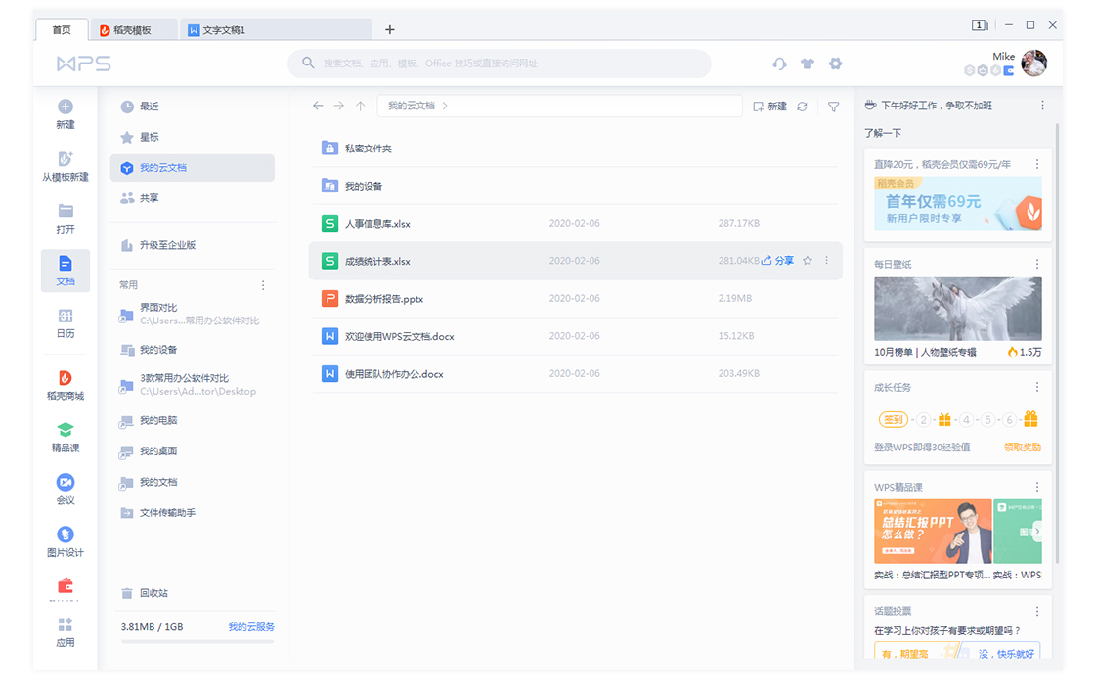Click the 签到 check-in button

pos(894,419)
